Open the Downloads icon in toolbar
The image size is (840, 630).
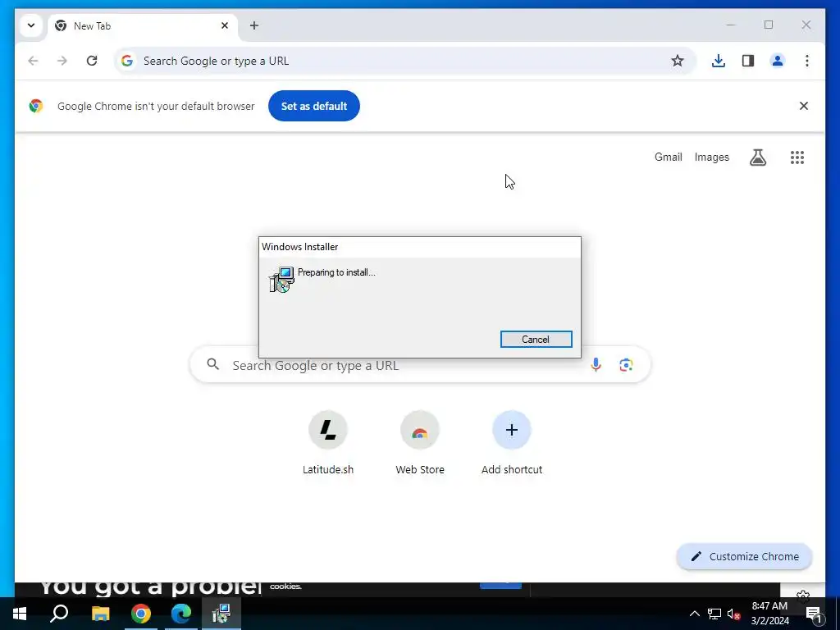(719, 61)
